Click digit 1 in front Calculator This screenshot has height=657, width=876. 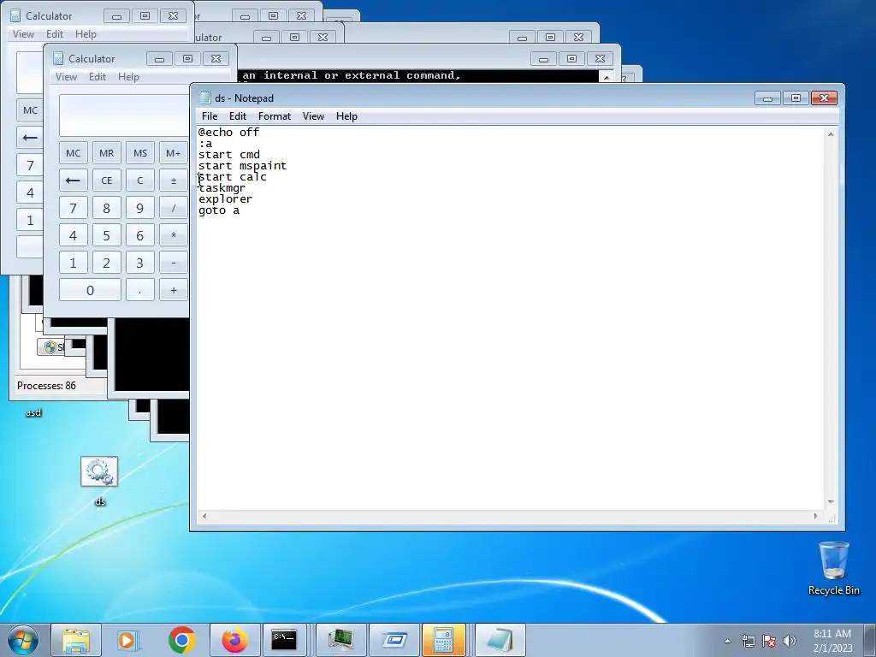(74, 263)
